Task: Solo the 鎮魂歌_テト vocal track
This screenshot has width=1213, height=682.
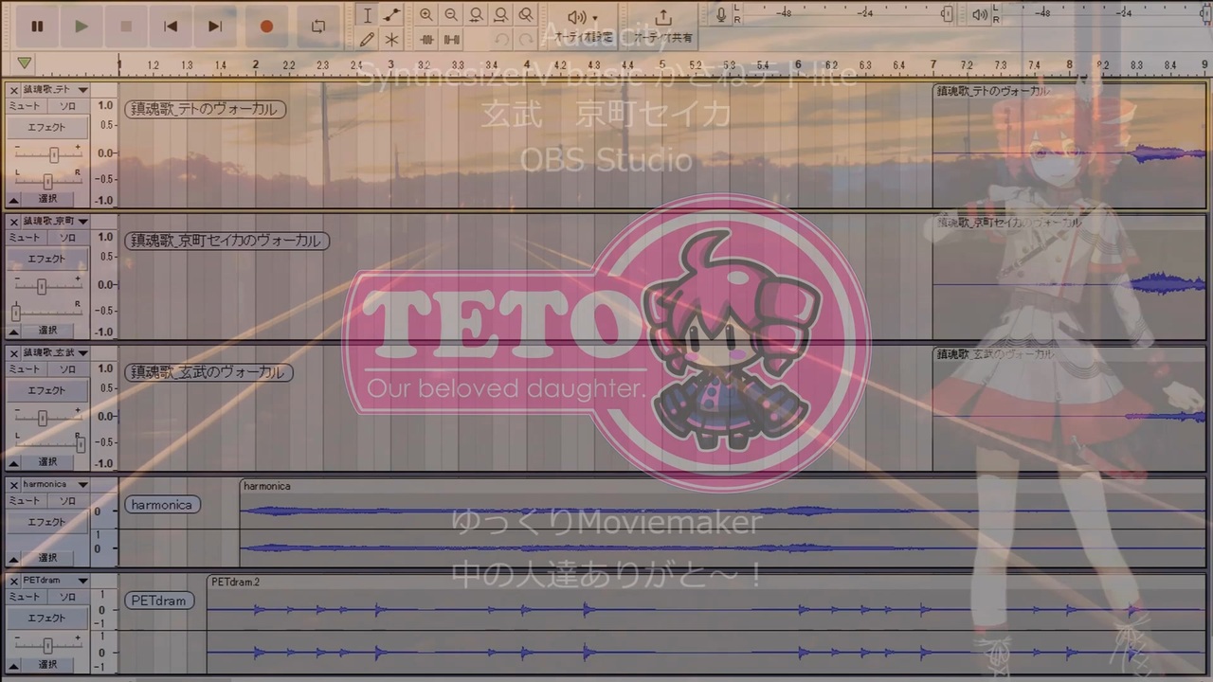Action: 66,106
